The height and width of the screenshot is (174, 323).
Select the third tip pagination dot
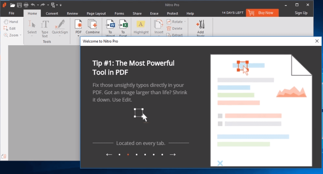point(137,155)
